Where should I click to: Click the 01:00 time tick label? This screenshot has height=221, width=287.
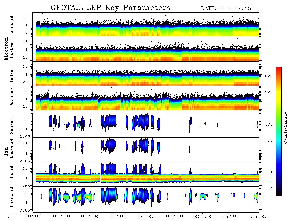coord(62,217)
